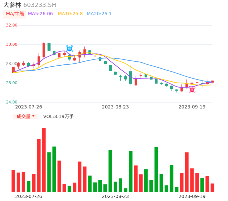This screenshot has height=201, width=228.
Task: Click 2023-07-26 date under the volume chart
Action: point(29,196)
